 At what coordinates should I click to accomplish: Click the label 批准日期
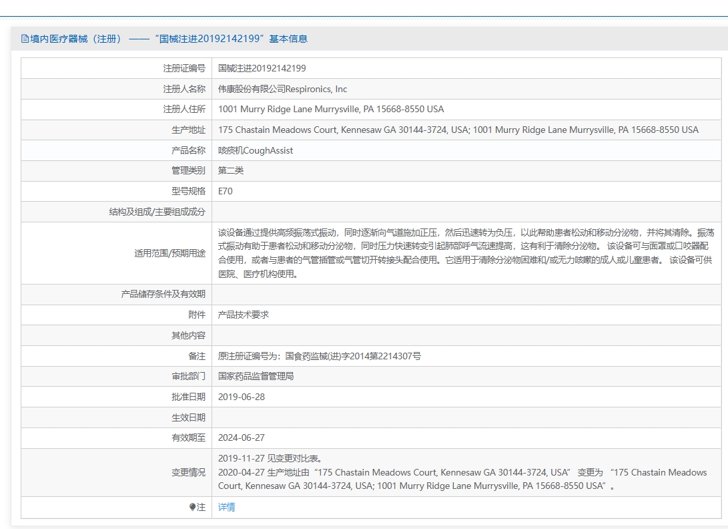tap(188, 397)
